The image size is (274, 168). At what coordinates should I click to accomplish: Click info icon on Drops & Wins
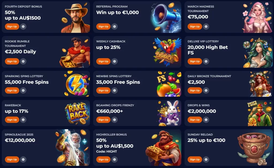[x=206, y=120]
